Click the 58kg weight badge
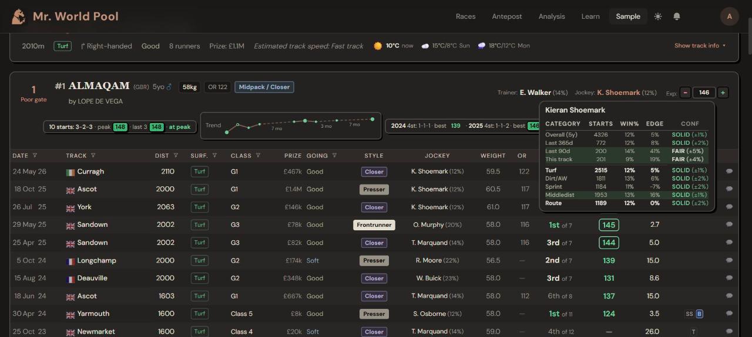The image size is (752, 337). click(189, 87)
